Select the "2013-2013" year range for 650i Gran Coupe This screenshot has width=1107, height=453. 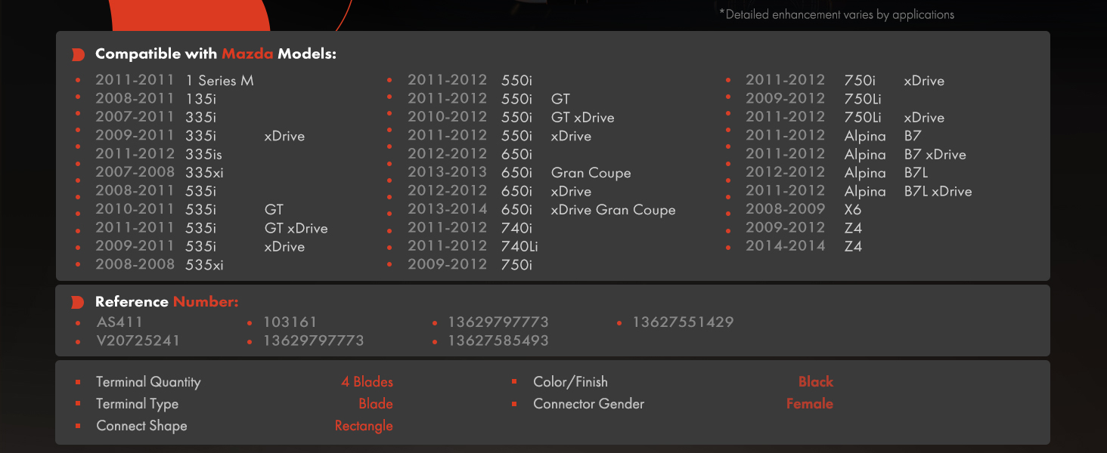coord(448,173)
